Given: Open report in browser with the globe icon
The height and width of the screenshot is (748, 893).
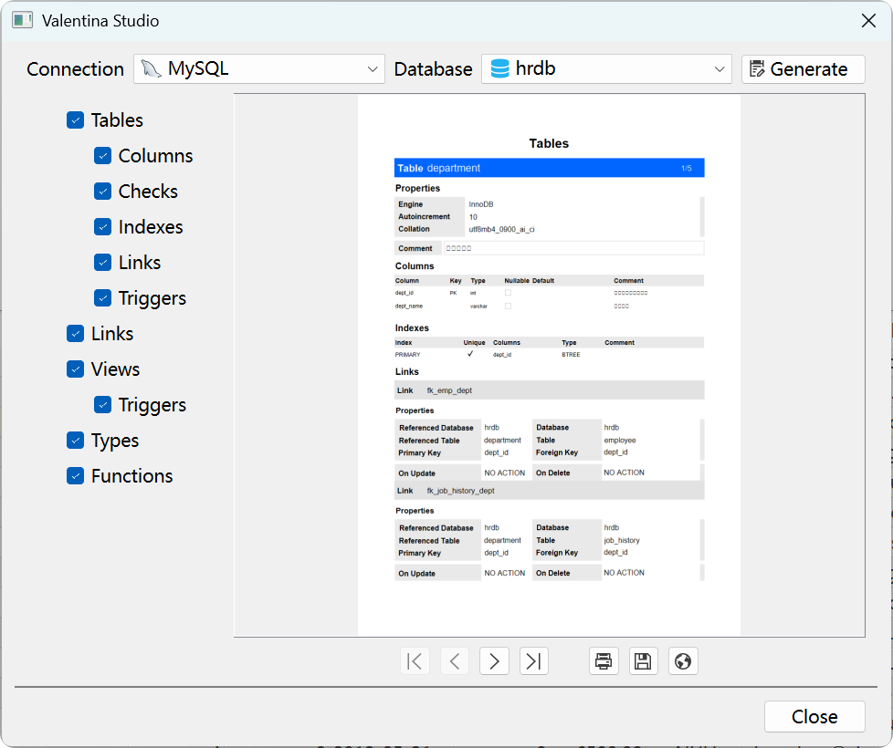Looking at the screenshot, I should click(683, 661).
